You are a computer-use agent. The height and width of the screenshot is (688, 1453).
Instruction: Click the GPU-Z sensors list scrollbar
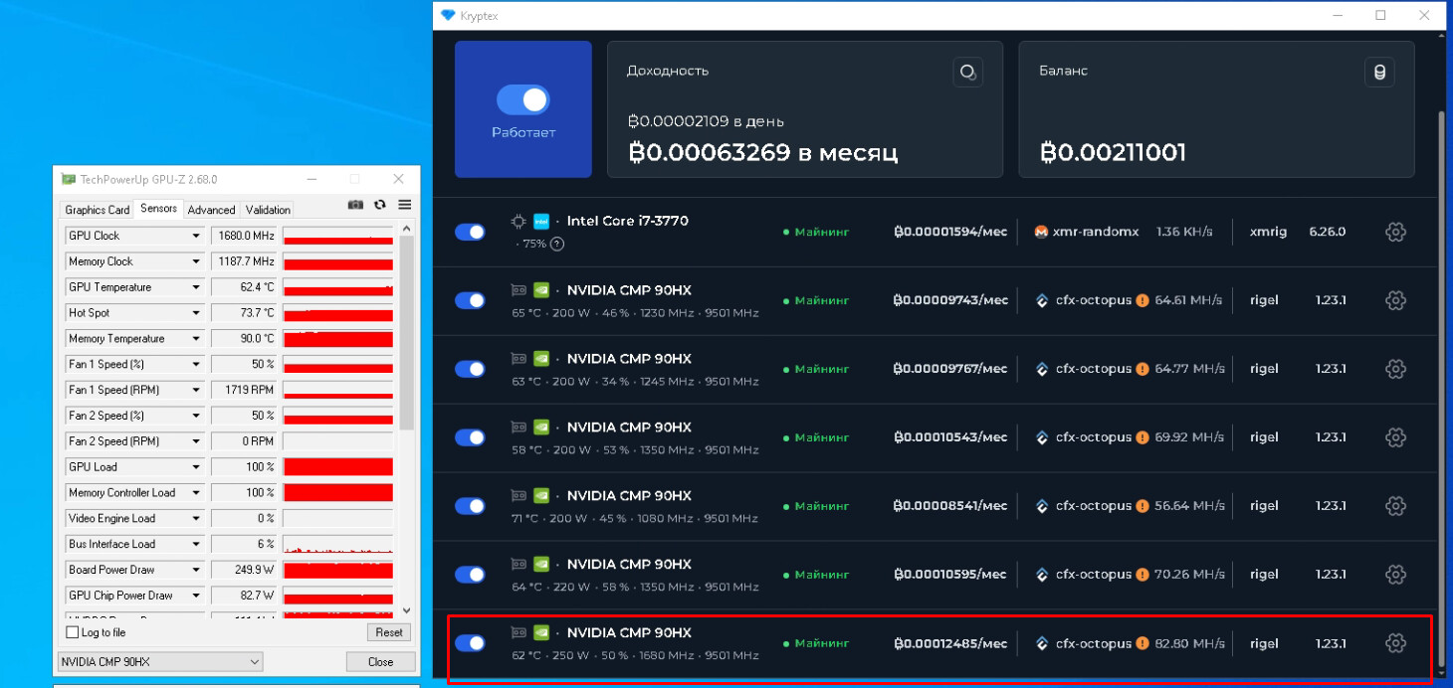pos(406,328)
